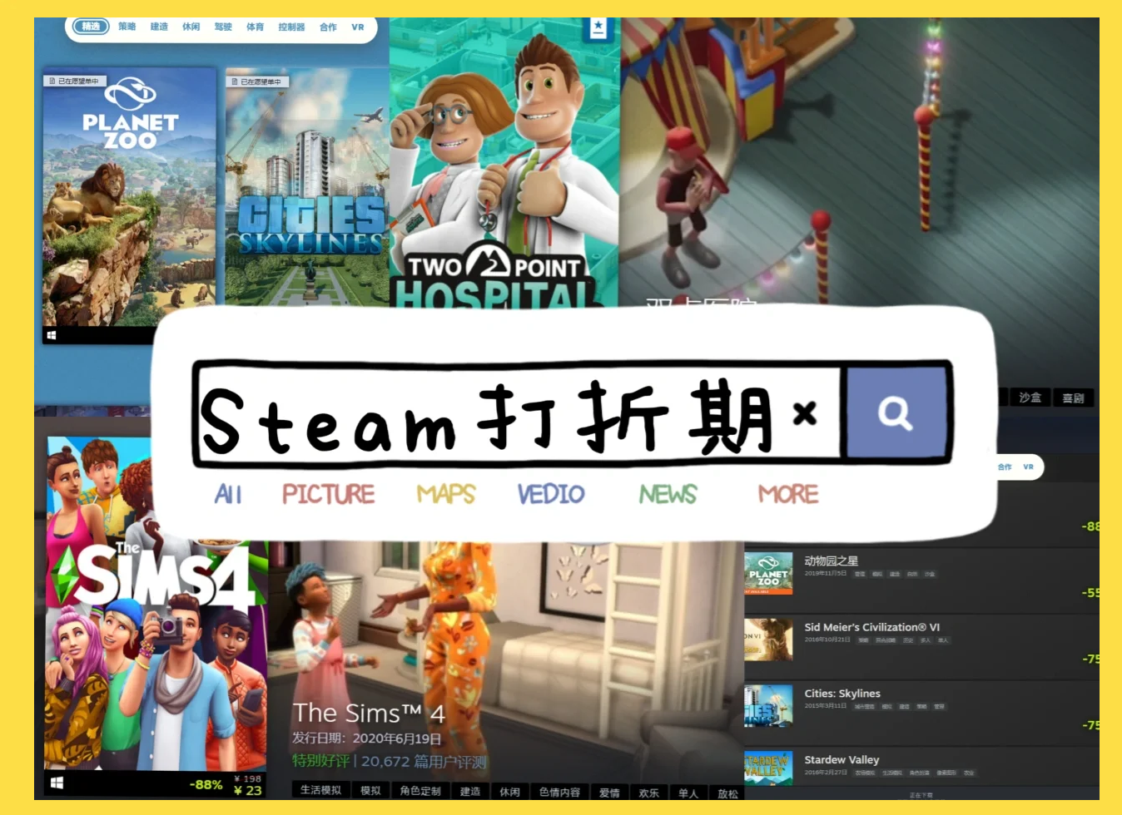
Task: Click into the 'Steam打折期' search field
Action: 519,413
